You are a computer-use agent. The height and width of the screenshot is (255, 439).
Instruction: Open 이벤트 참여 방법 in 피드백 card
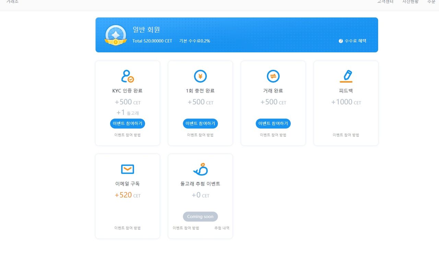pyautogui.click(x=346, y=135)
